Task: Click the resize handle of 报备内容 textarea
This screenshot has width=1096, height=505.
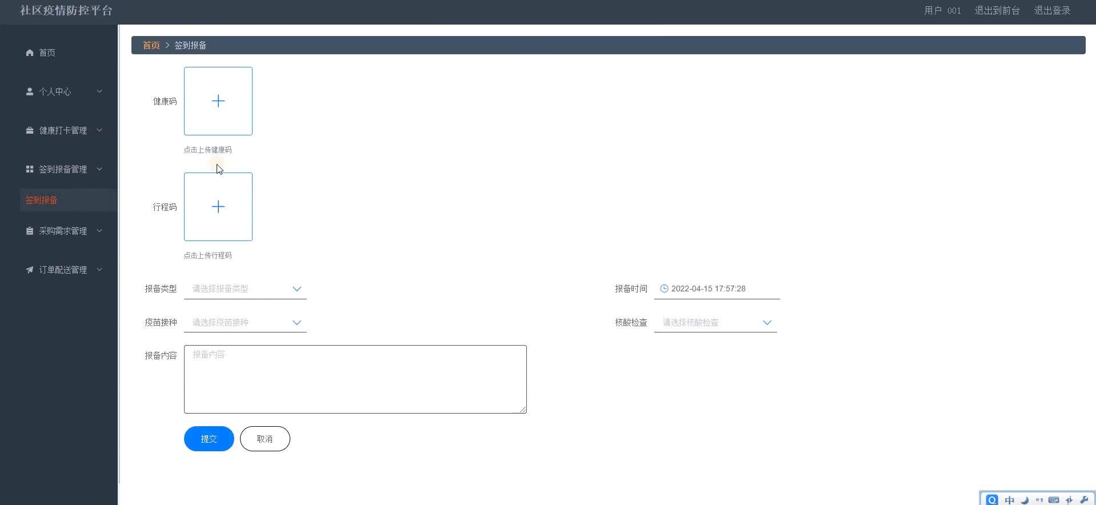Action: coord(523,410)
